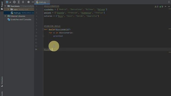Click the Collapse All toolbar icon

pyautogui.click(x=23, y=2)
